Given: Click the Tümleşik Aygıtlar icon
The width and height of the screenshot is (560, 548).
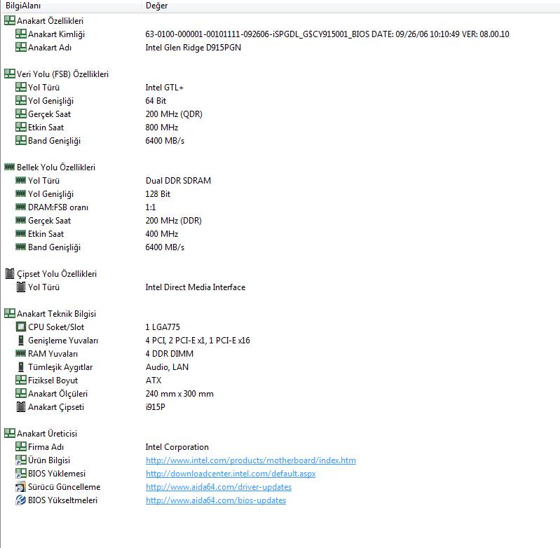Looking at the screenshot, I should tap(20, 367).
